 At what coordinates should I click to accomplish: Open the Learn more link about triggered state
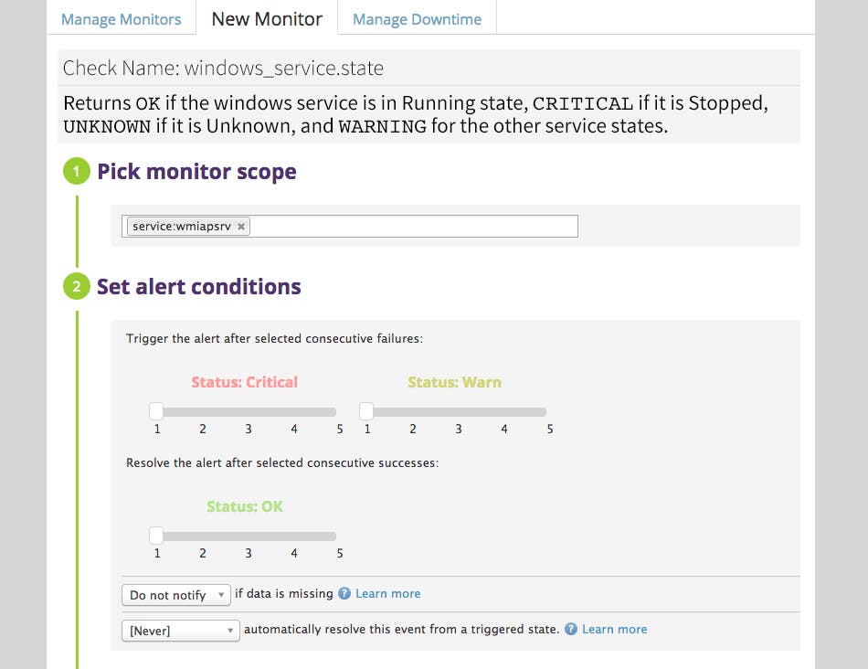tap(614, 629)
